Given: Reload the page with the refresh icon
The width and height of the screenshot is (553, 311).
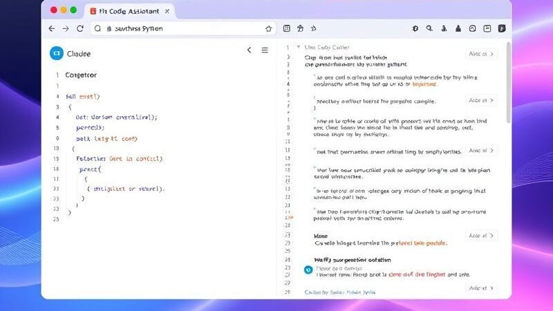Looking at the screenshot, I should pos(80,28).
